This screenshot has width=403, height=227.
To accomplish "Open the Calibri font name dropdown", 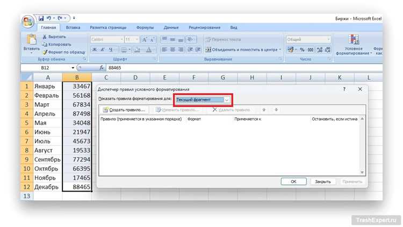I will [x=122, y=39].
